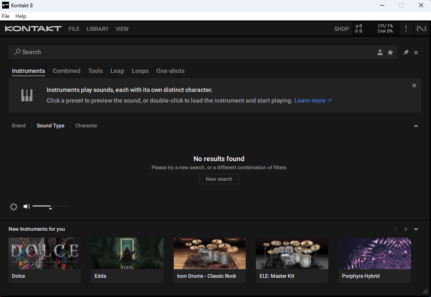The width and height of the screenshot is (431, 297).
Task: Select the Dolce instrument thumbnail
Action: tap(45, 253)
